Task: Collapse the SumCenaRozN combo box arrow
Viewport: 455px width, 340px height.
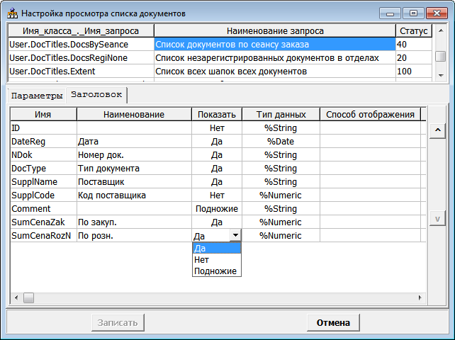Action: click(x=235, y=235)
